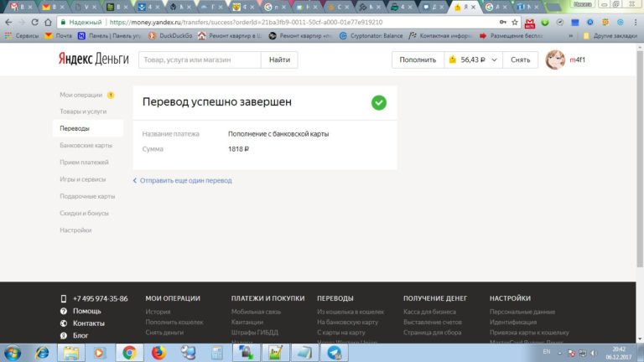Open footer link Касса для бизнеса
This screenshot has height=362, width=644.
point(429,312)
